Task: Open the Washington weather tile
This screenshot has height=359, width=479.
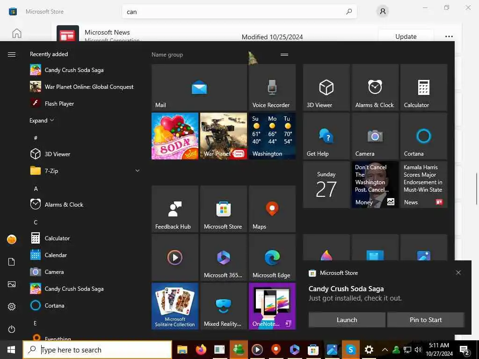Action: coord(272,136)
